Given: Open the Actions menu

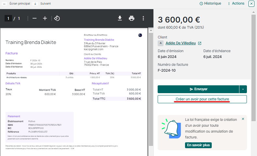Looking at the screenshot, I should click(236, 4).
